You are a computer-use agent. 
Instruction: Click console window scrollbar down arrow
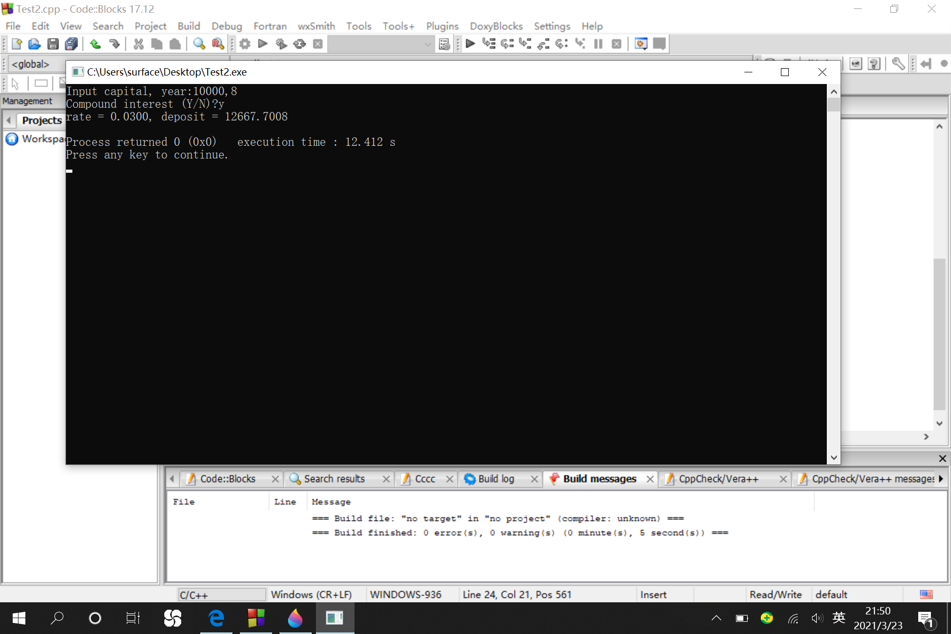click(x=834, y=458)
